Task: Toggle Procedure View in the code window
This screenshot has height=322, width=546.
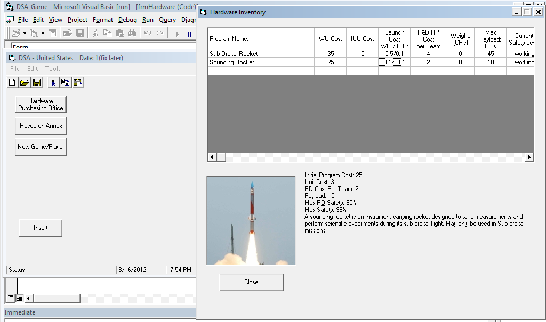Action: [x=11, y=298]
